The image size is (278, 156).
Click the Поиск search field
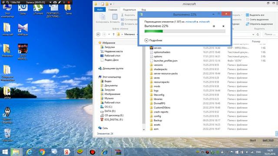(270, 34)
